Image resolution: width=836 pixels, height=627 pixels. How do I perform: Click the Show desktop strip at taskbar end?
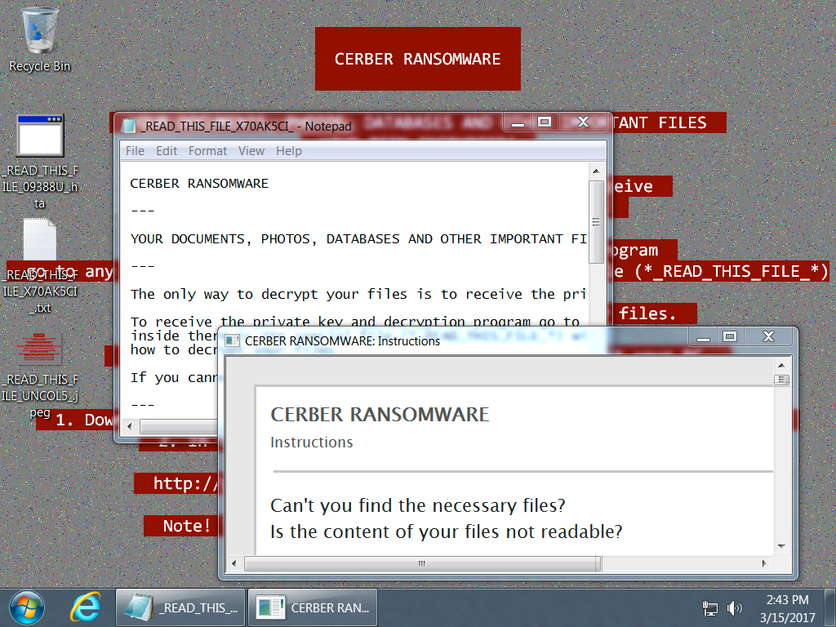point(830,607)
